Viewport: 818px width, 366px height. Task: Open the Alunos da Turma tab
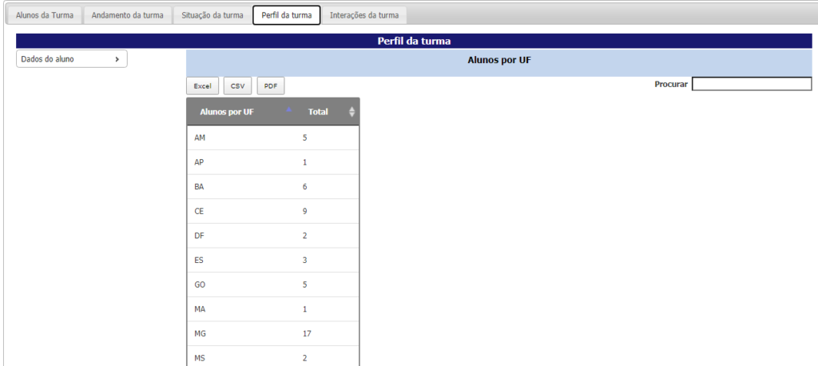[x=45, y=15]
